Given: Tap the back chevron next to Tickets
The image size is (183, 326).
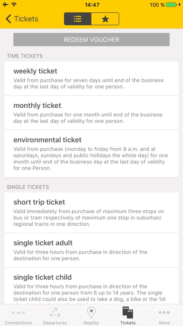Looking at the screenshot, I should (8, 19).
